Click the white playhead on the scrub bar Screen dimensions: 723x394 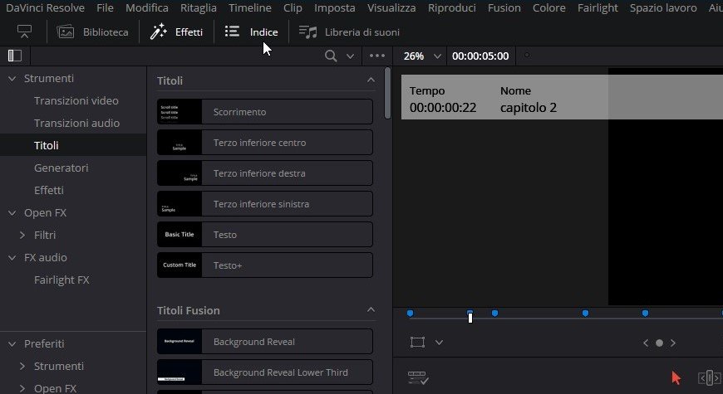coord(470,317)
